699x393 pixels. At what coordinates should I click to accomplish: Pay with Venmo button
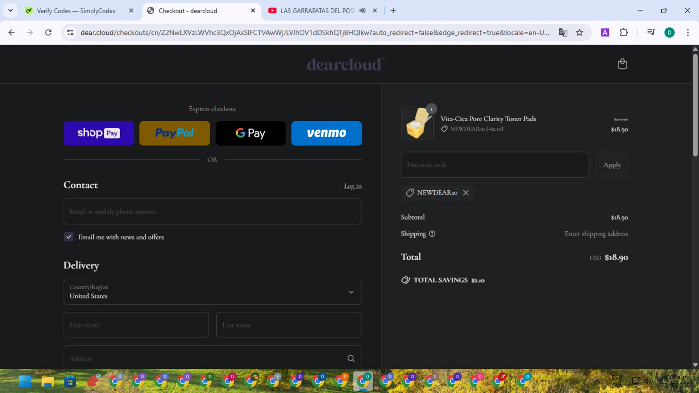(327, 133)
